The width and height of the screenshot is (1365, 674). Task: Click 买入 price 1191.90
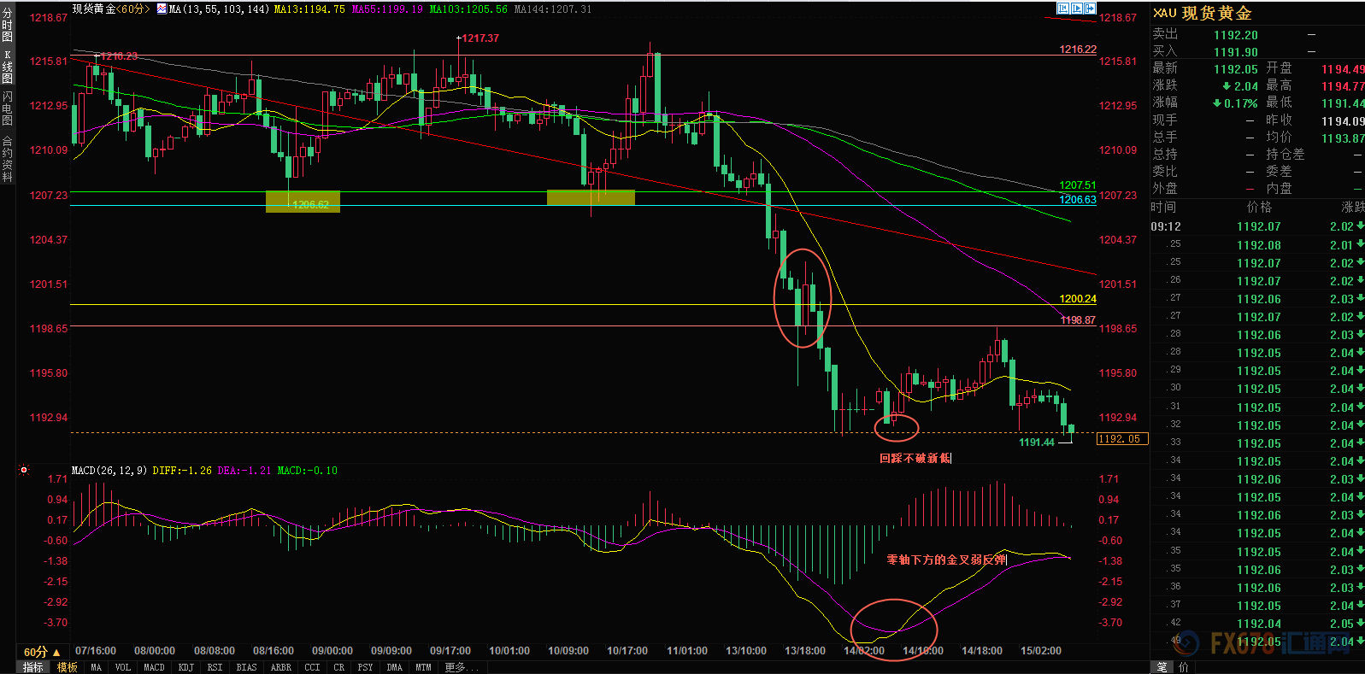click(1236, 52)
